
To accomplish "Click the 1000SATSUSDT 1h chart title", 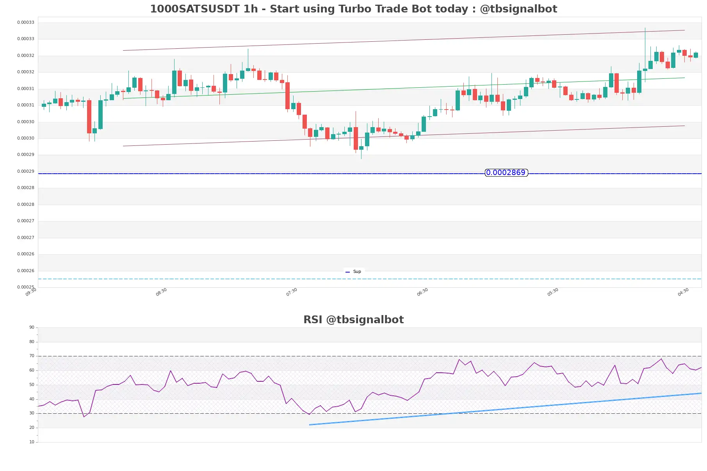I will [x=353, y=9].
